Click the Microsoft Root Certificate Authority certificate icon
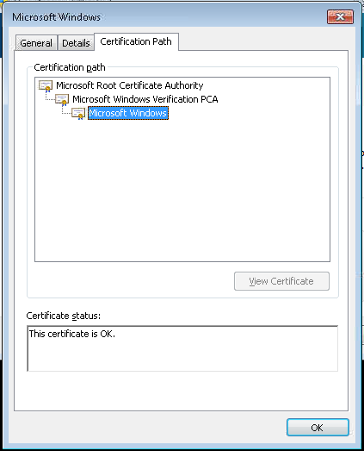 46,85
